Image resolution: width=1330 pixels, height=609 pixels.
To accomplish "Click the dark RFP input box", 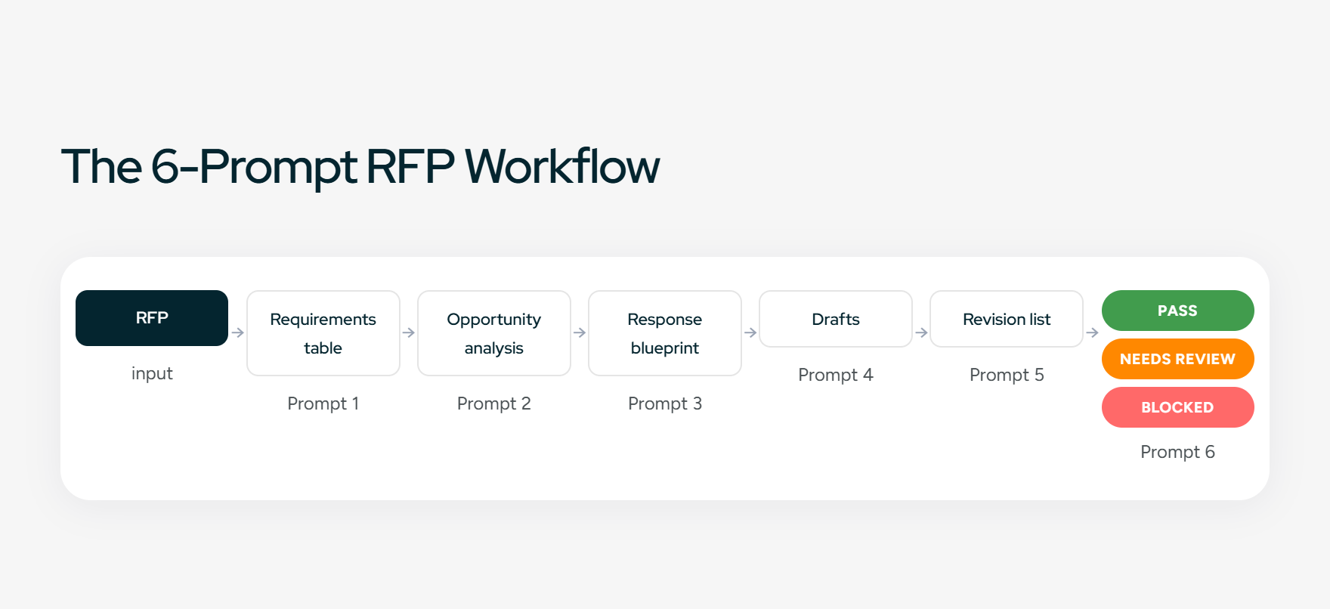I will tap(152, 318).
